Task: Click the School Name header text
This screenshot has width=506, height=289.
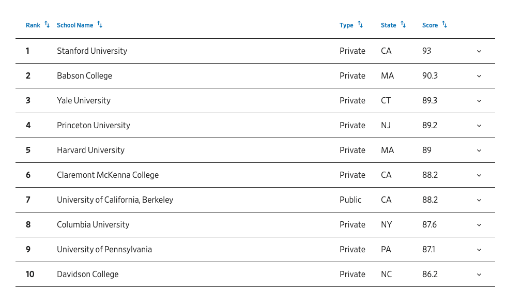Action: click(x=75, y=25)
